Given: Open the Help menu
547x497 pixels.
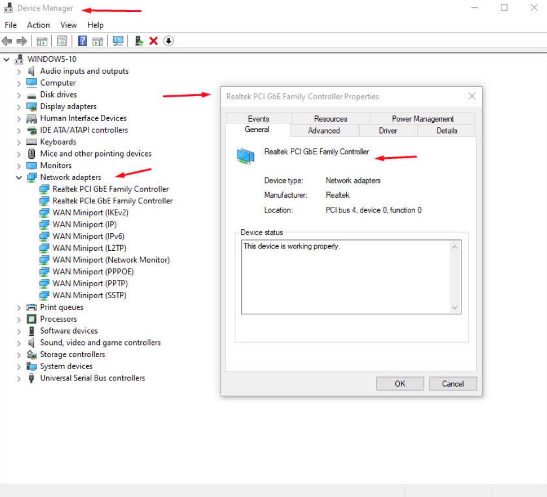Looking at the screenshot, I should pyautogui.click(x=95, y=25).
